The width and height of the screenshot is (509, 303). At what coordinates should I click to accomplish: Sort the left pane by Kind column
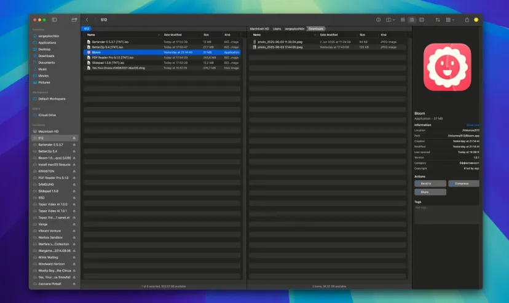[227, 34]
